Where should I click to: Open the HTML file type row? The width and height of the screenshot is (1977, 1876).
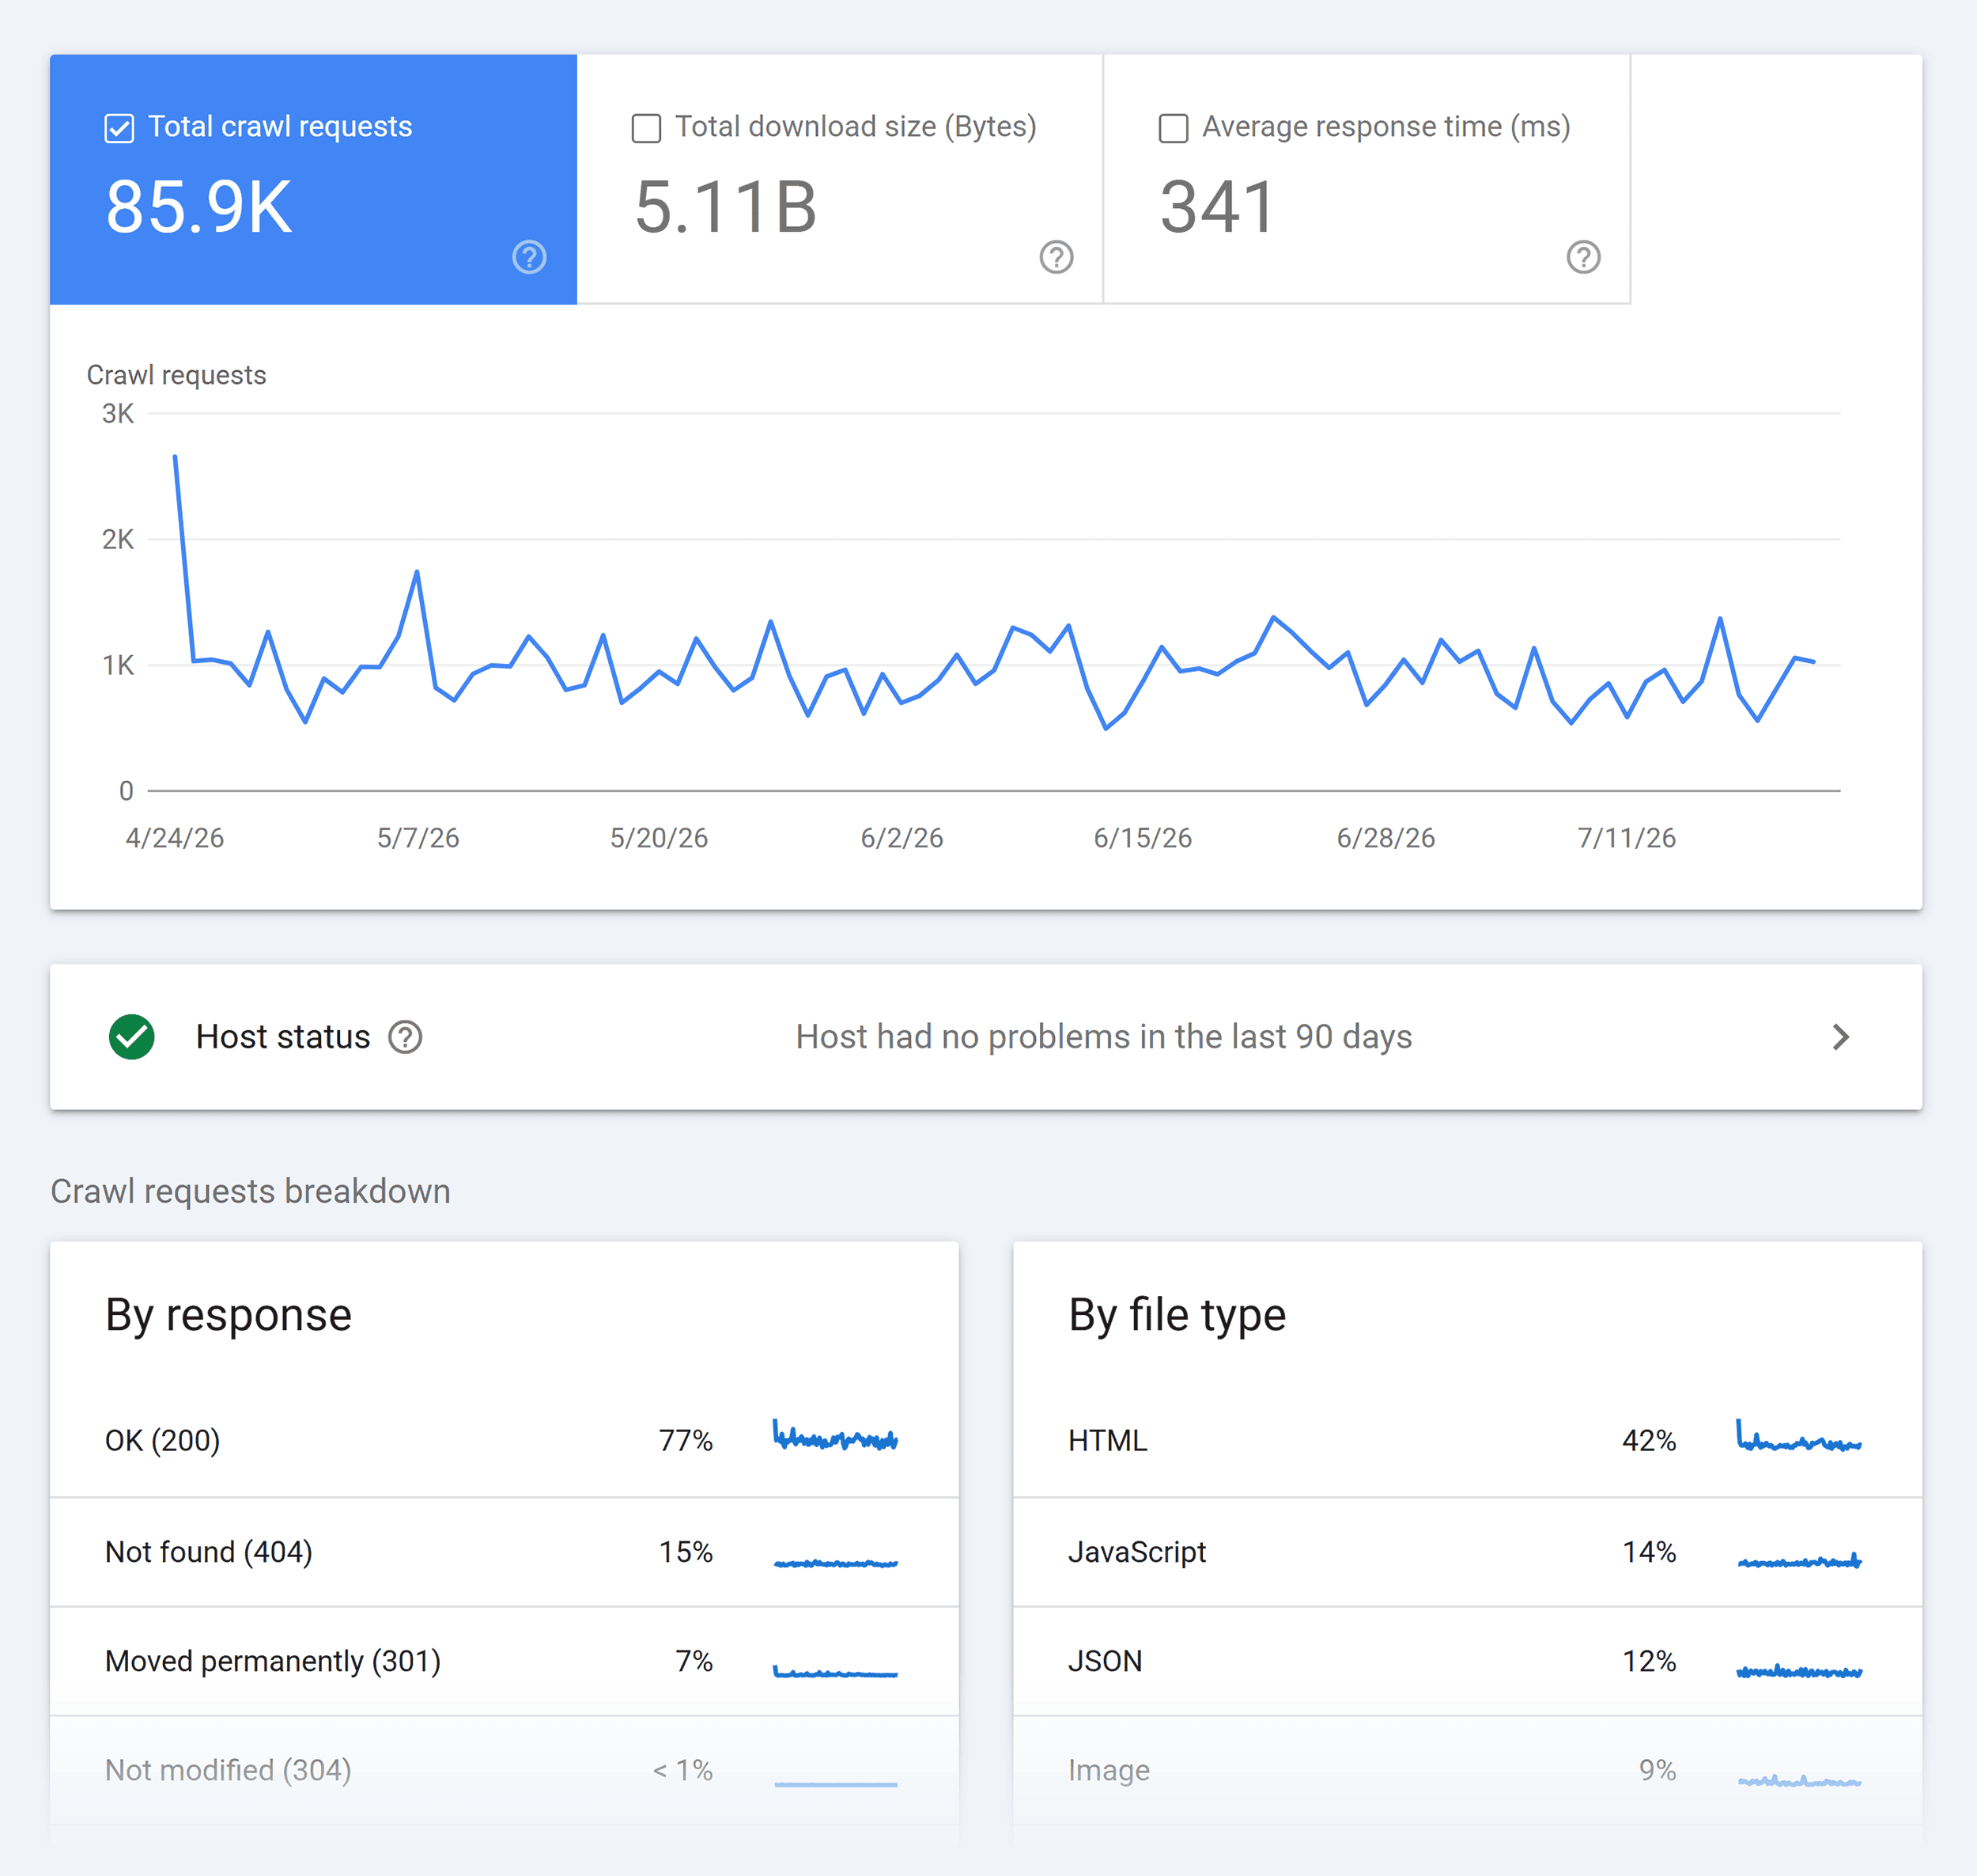pyautogui.click(x=1467, y=1441)
